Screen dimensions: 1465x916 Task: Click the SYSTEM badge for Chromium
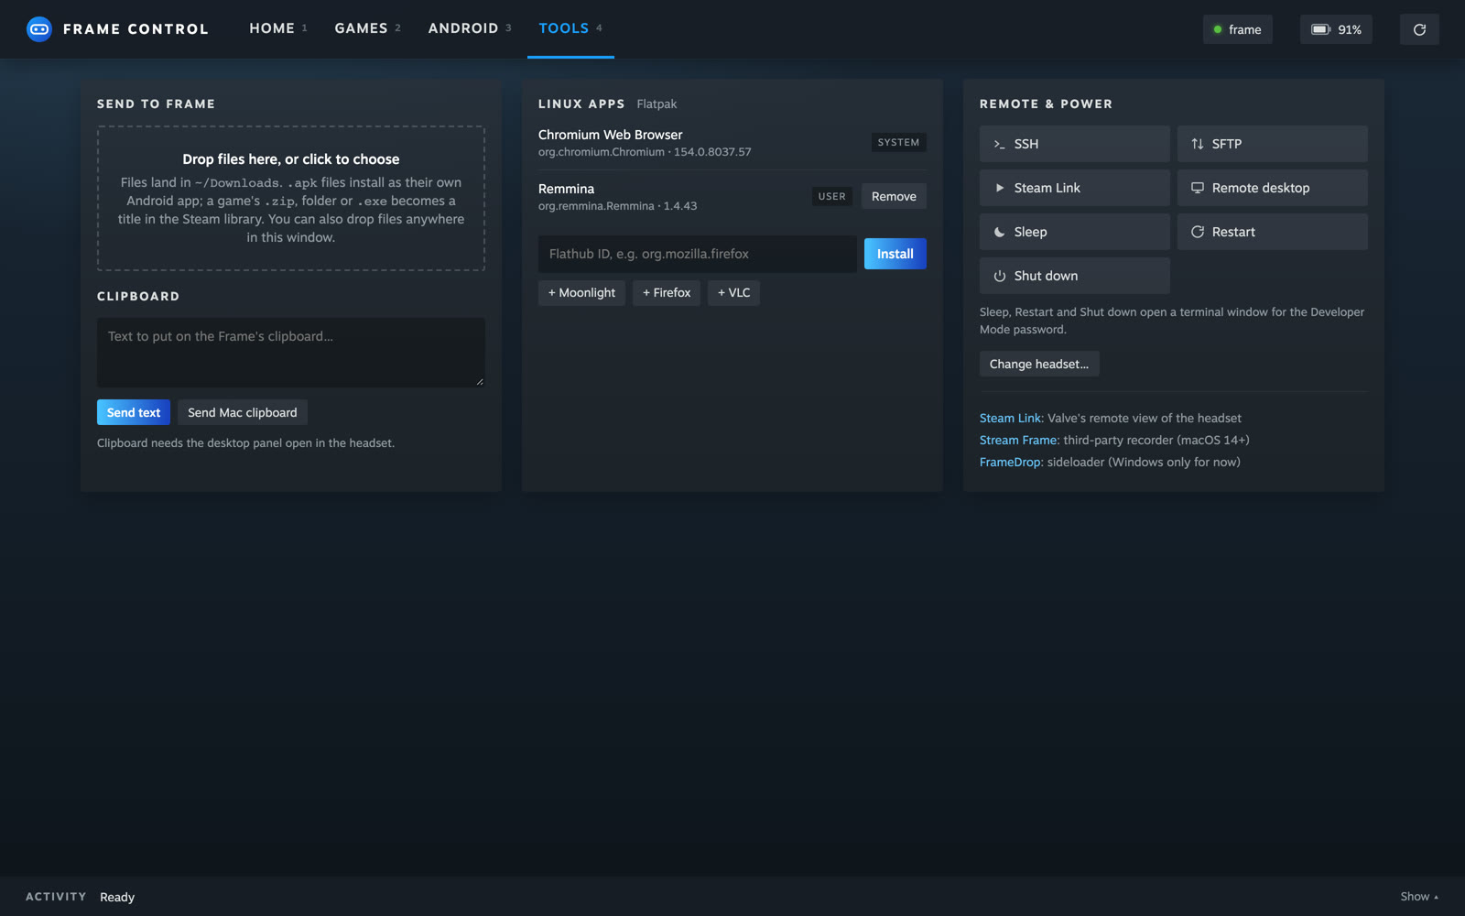point(898,142)
